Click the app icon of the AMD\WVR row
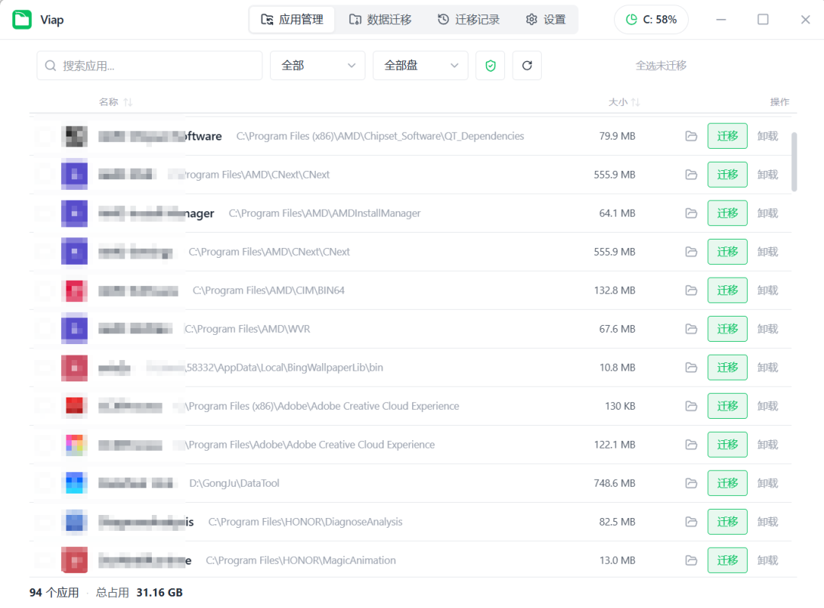 click(75, 329)
